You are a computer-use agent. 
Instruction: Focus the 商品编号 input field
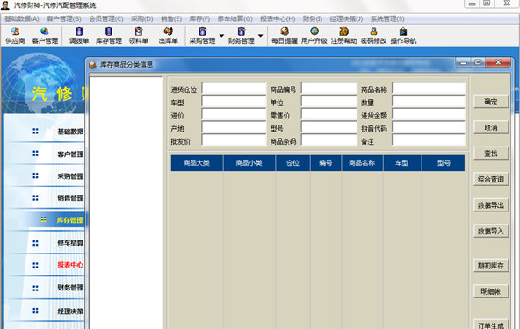[x=329, y=89]
